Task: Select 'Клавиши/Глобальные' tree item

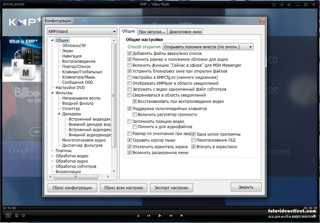Action: pyautogui.click(x=82, y=72)
